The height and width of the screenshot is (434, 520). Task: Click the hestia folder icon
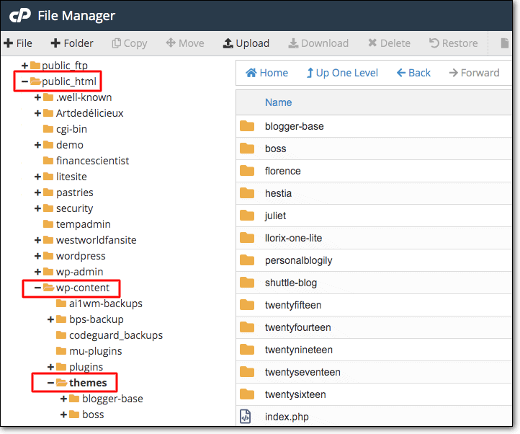tap(247, 193)
